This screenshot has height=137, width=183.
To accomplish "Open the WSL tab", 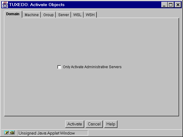I will click(x=77, y=15).
